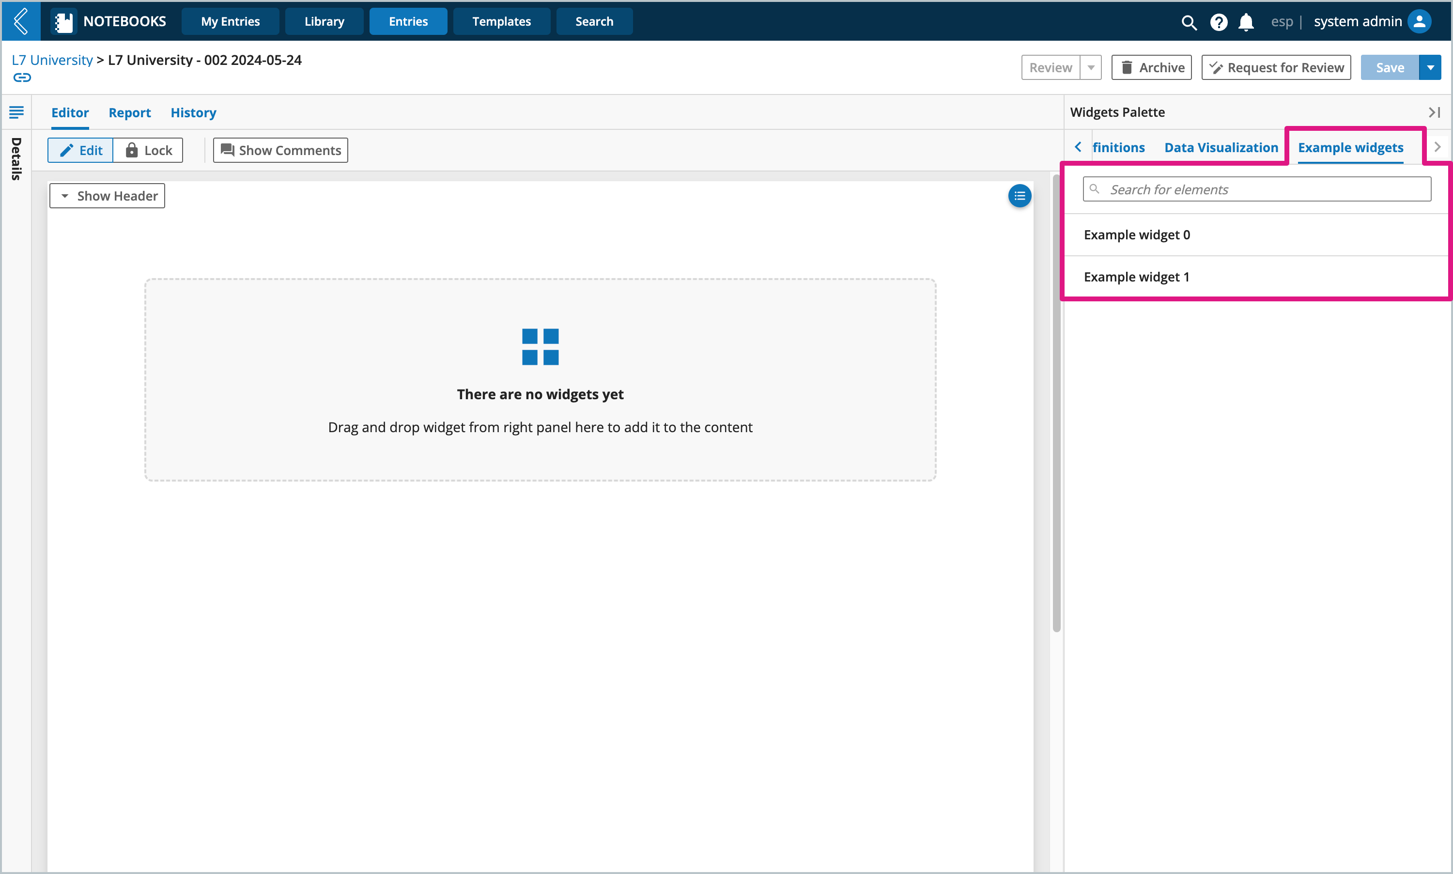This screenshot has height=874, width=1453.
Task: Click the search magnifier in top navigation
Action: (1187, 21)
